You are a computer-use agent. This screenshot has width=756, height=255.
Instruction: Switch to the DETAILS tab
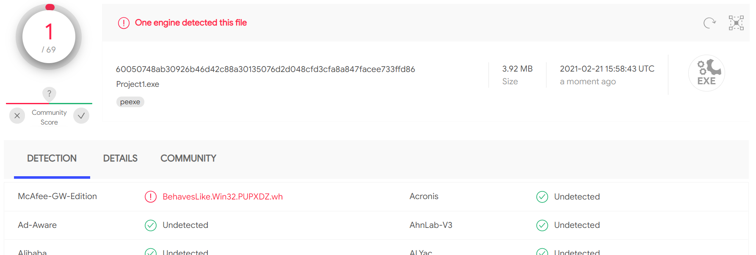(x=120, y=158)
